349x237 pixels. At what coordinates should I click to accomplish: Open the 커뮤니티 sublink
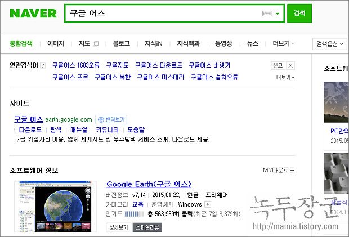(107, 129)
